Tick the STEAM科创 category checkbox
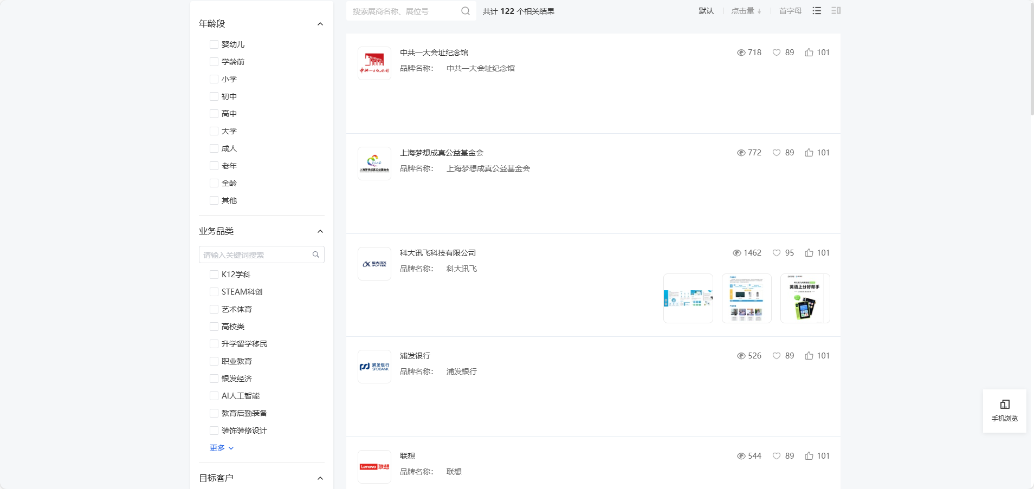 [x=214, y=292]
